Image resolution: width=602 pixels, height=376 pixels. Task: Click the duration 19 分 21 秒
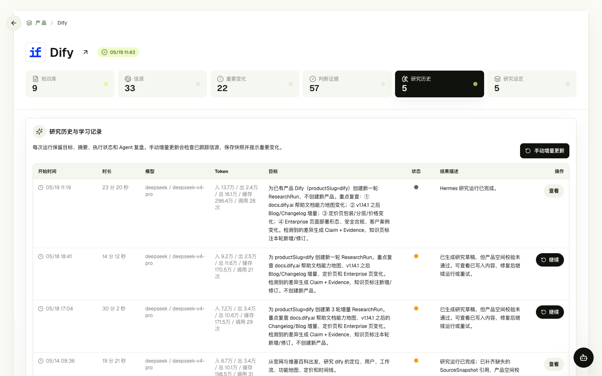[114, 361]
